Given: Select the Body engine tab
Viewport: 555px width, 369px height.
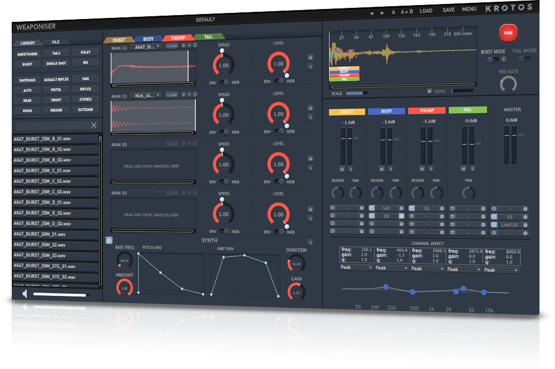Looking at the screenshot, I should pos(148,39).
